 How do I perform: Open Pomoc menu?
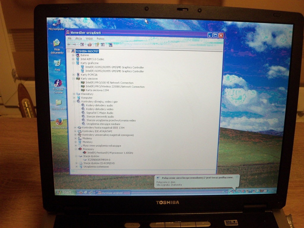100,39
